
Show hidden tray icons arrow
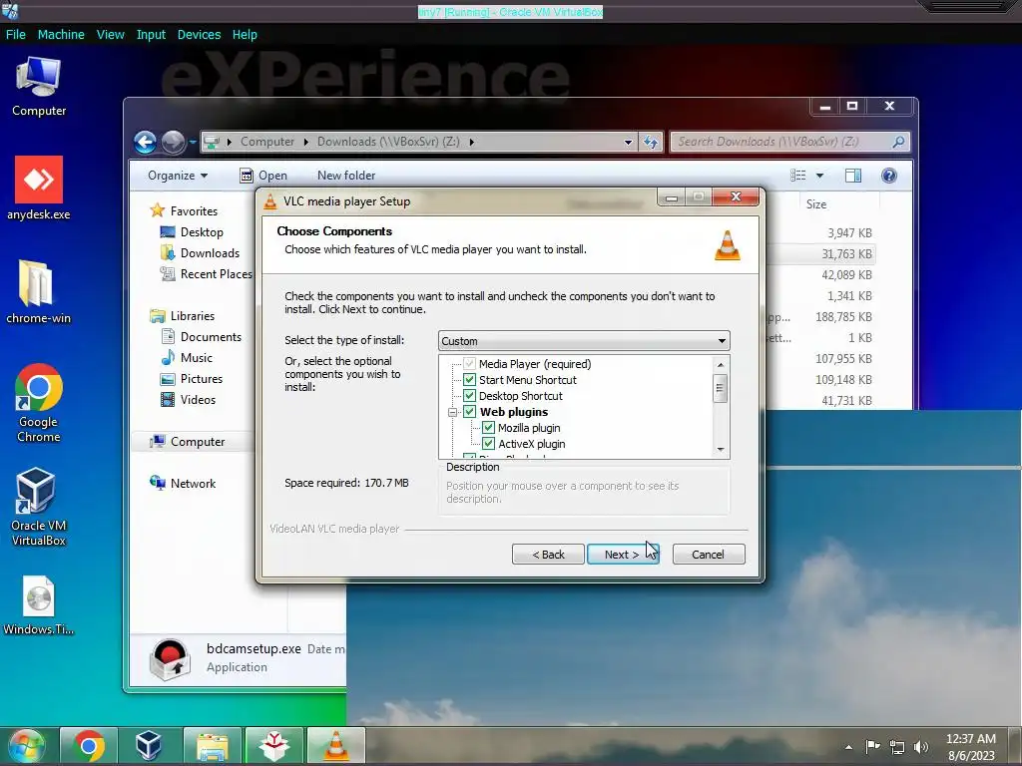pos(848,747)
